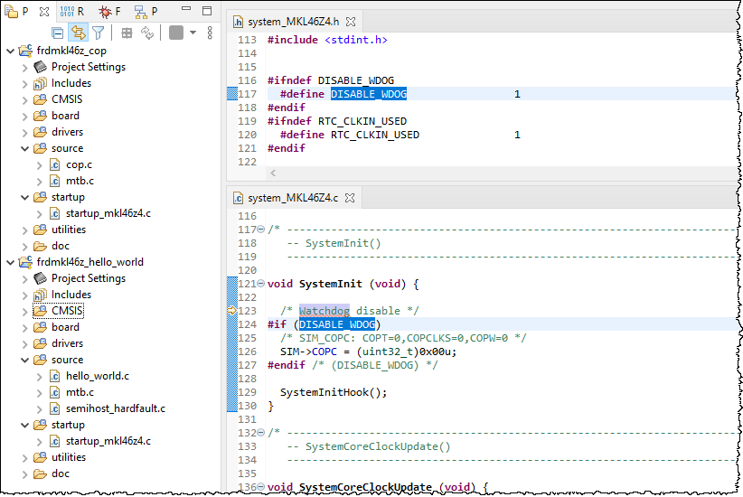Select the CMSIS folder in frdmkl46z_cop
The width and height of the screenshot is (743, 497).
tap(67, 99)
